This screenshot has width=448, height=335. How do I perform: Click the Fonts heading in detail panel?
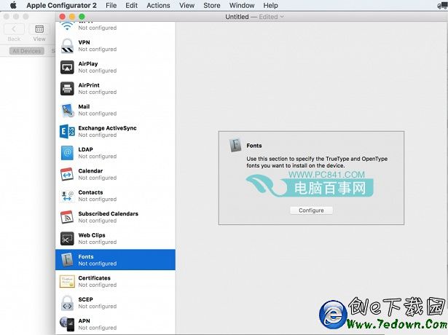pos(254,146)
